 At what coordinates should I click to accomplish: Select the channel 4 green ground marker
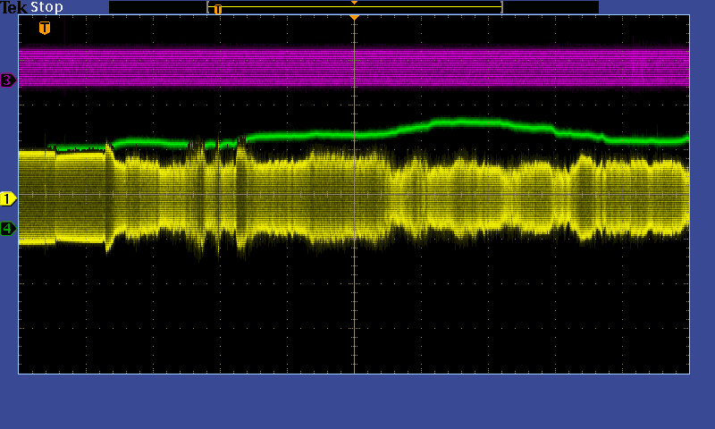click(8, 229)
